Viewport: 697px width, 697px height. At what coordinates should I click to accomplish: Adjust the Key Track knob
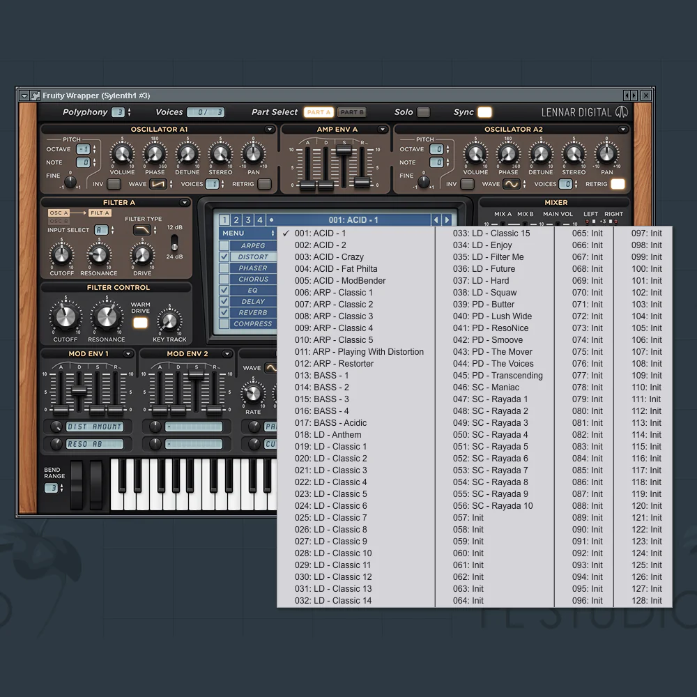point(169,321)
